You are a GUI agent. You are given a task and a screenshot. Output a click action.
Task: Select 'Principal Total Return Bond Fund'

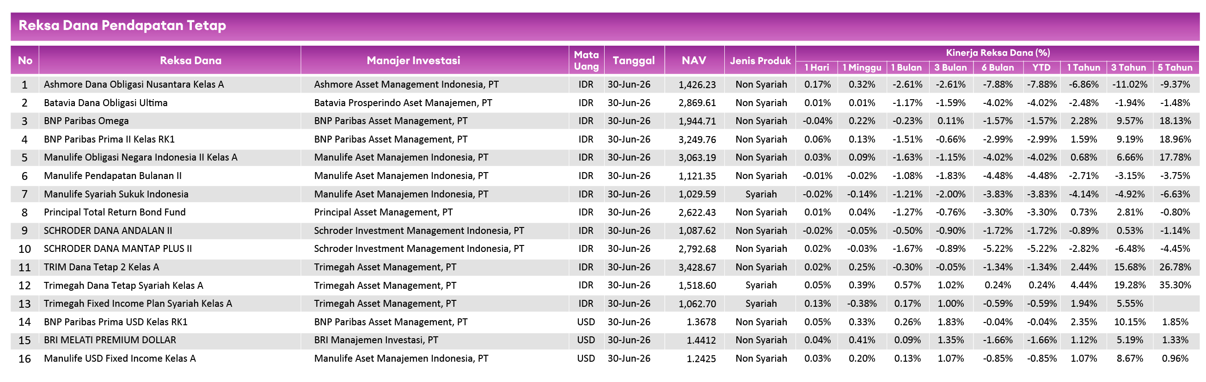click(115, 212)
